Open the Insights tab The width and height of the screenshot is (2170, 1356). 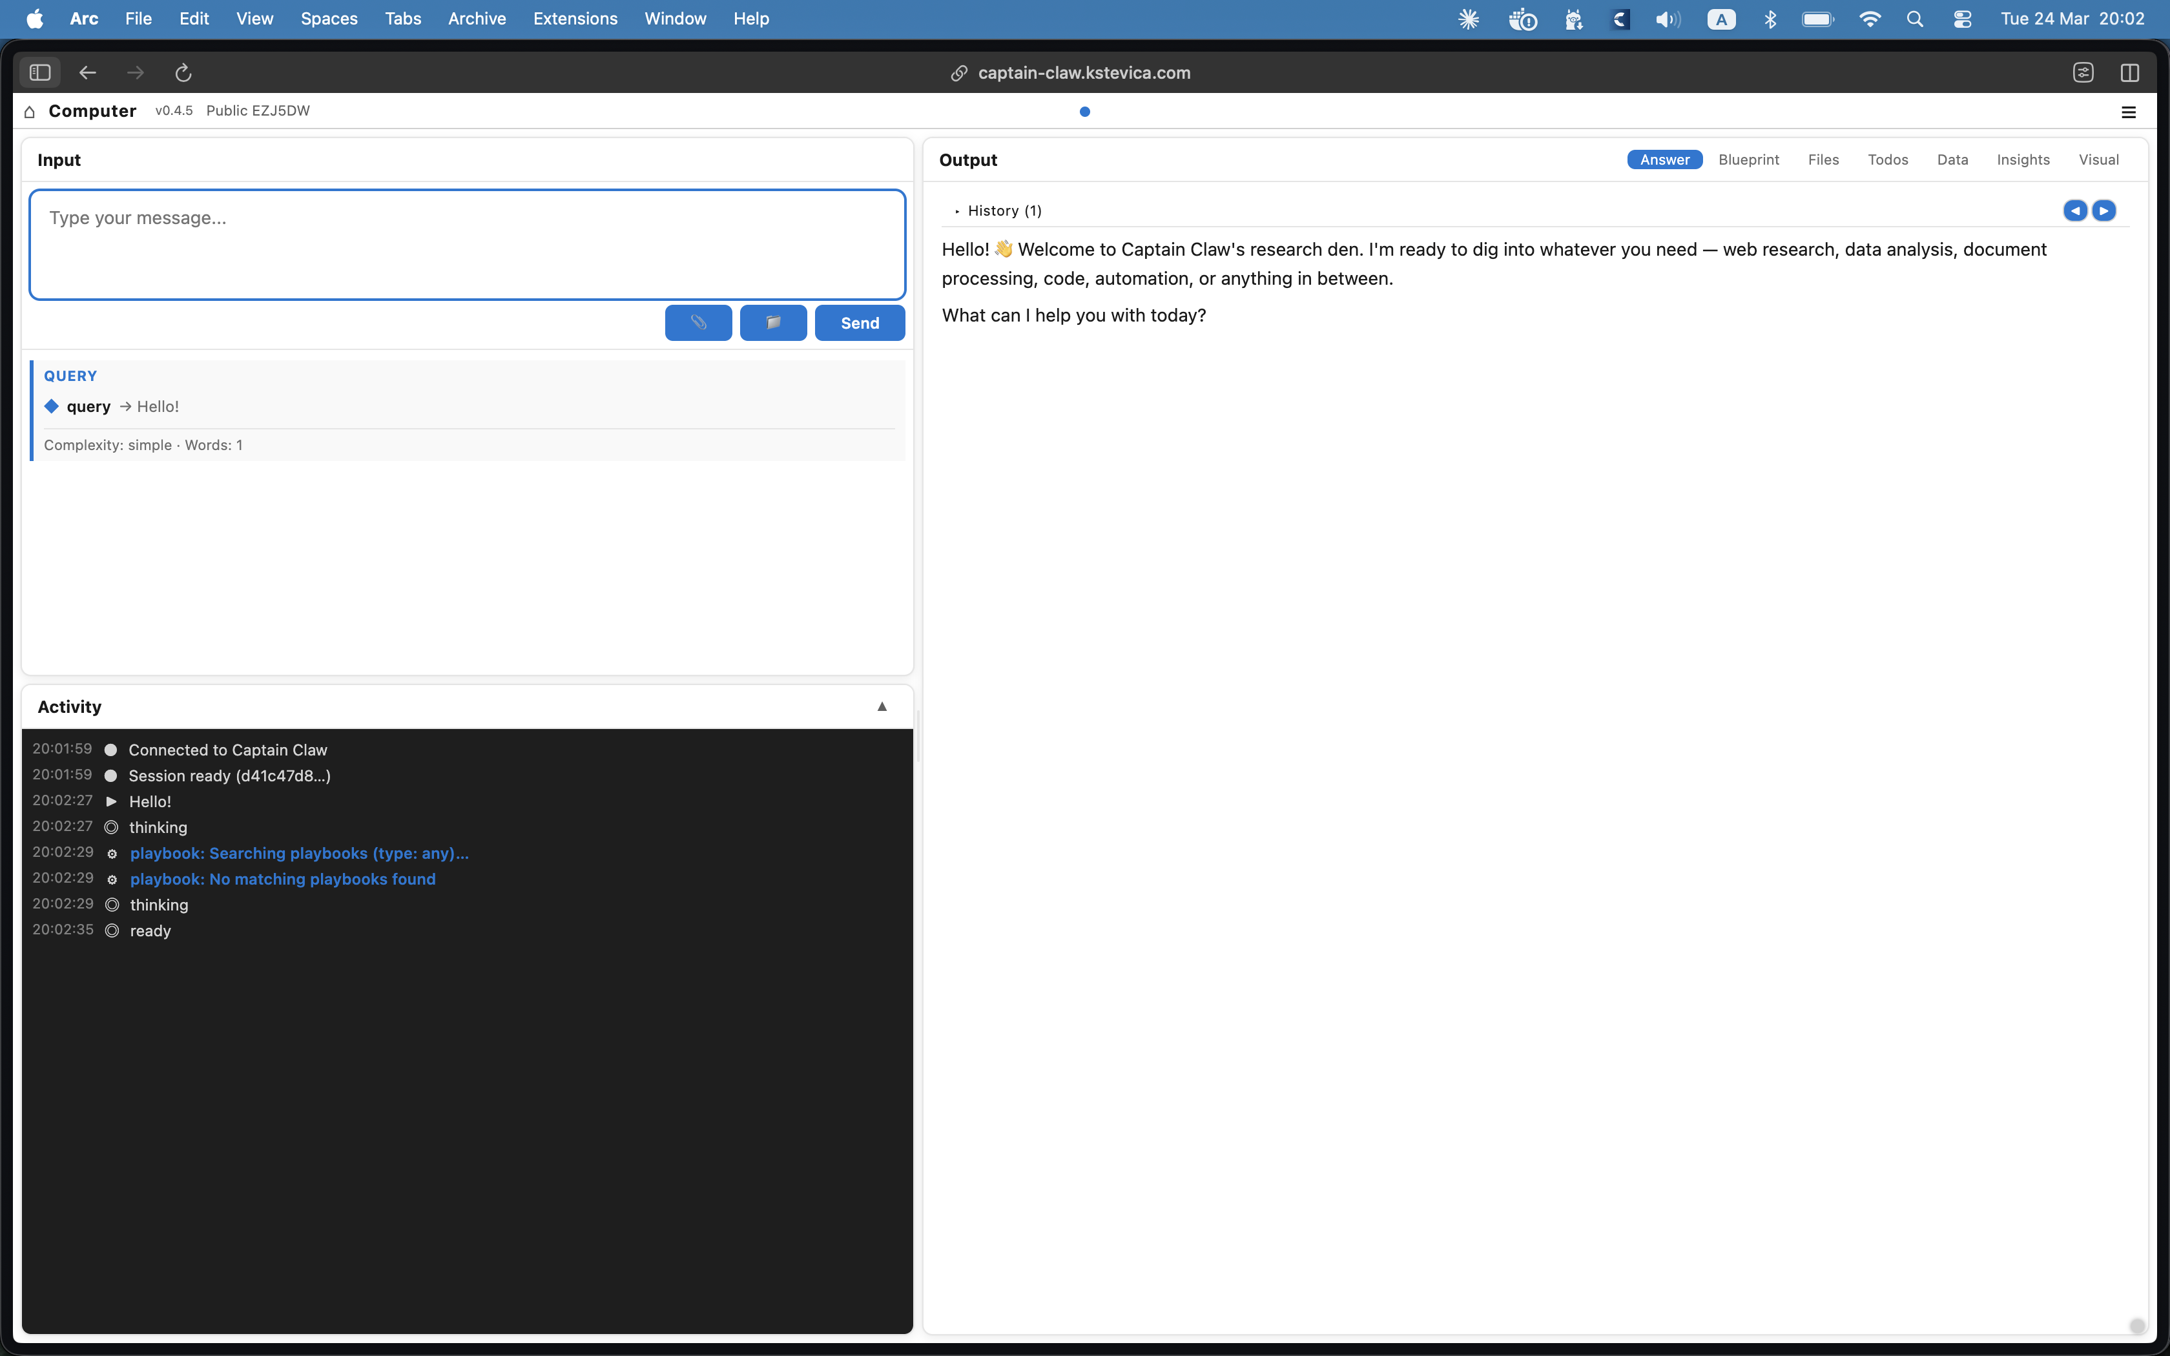pos(2023,159)
